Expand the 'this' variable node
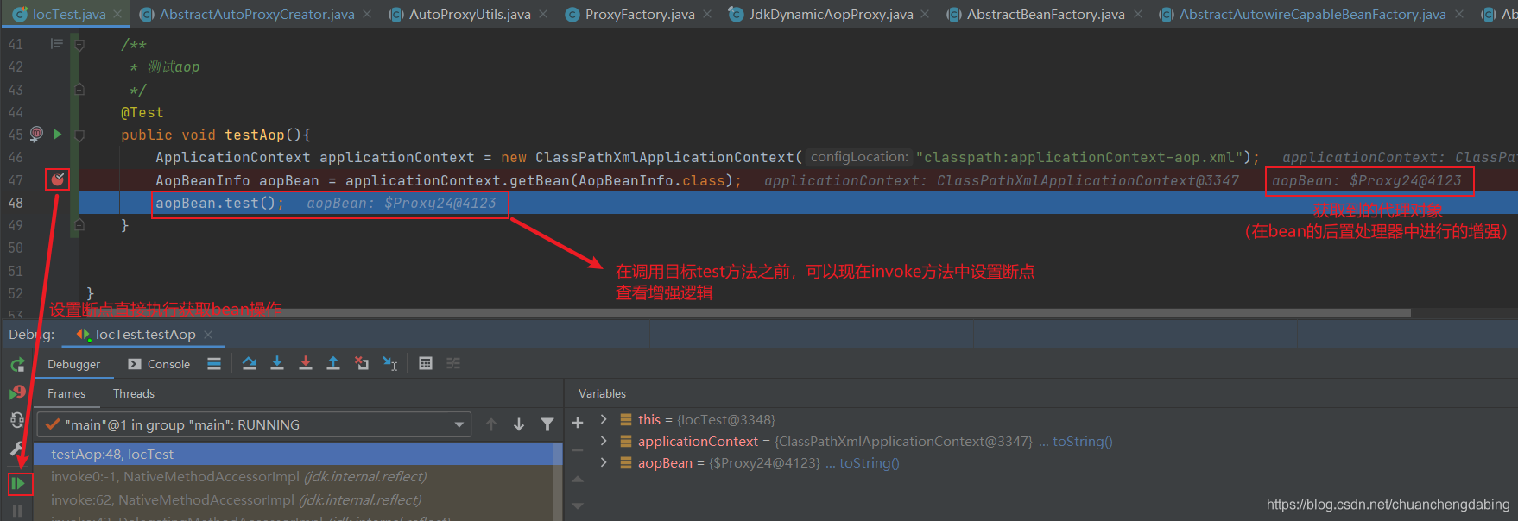 (603, 419)
